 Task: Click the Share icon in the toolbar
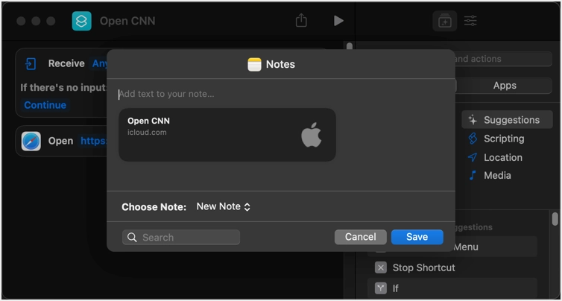(301, 20)
